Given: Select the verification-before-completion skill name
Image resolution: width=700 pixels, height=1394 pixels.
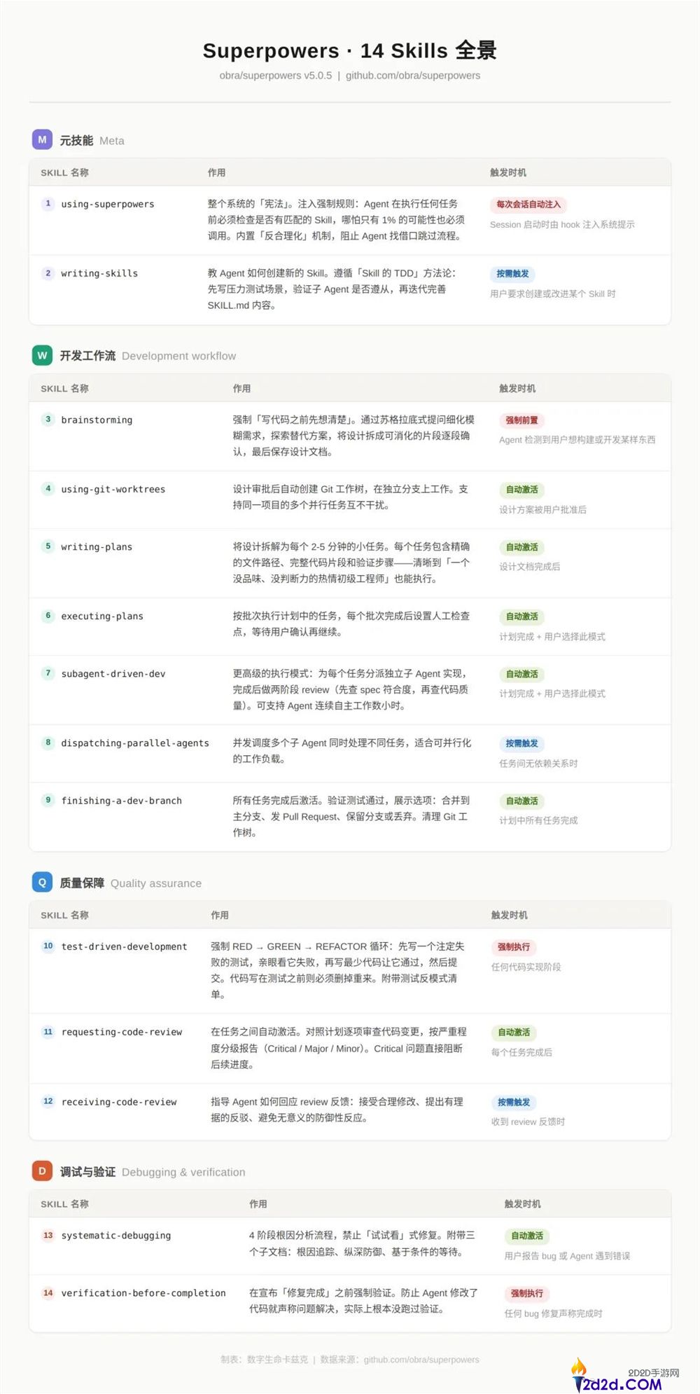Looking at the screenshot, I should tap(143, 1293).
